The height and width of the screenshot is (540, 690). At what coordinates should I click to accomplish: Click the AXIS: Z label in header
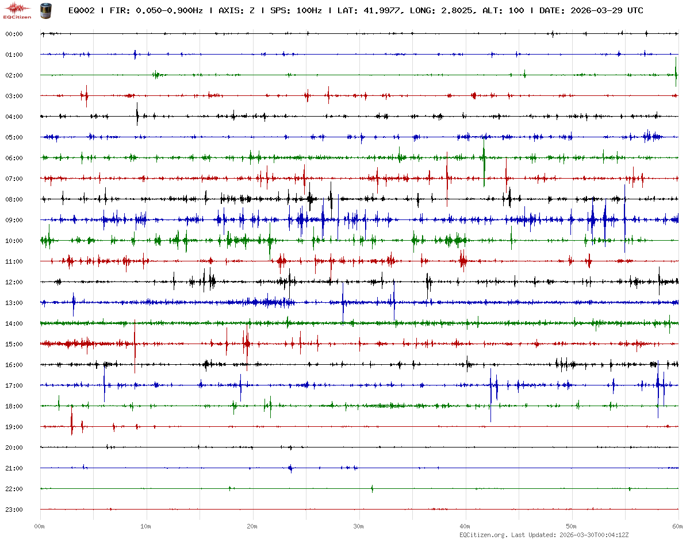[237, 10]
